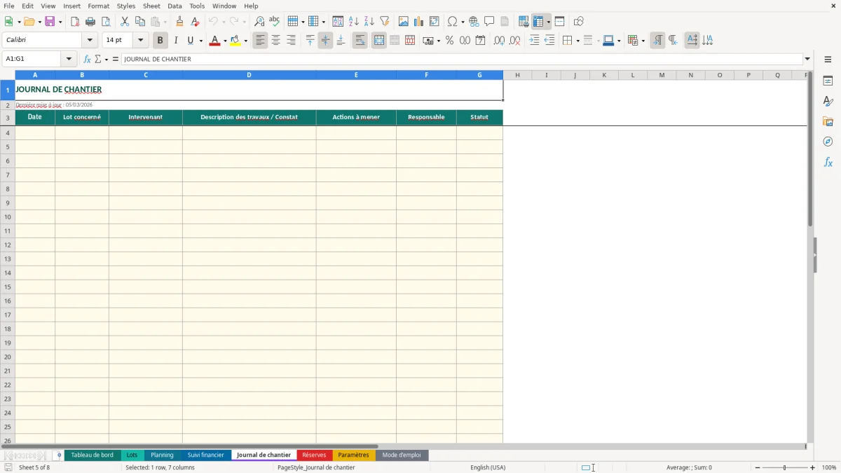Switch to Tableau de bord sheet tab
The width and height of the screenshot is (841, 473).
pyautogui.click(x=92, y=455)
